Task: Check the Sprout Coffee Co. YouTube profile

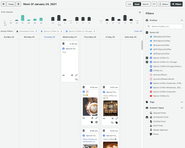Action: click(x=147, y=96)
